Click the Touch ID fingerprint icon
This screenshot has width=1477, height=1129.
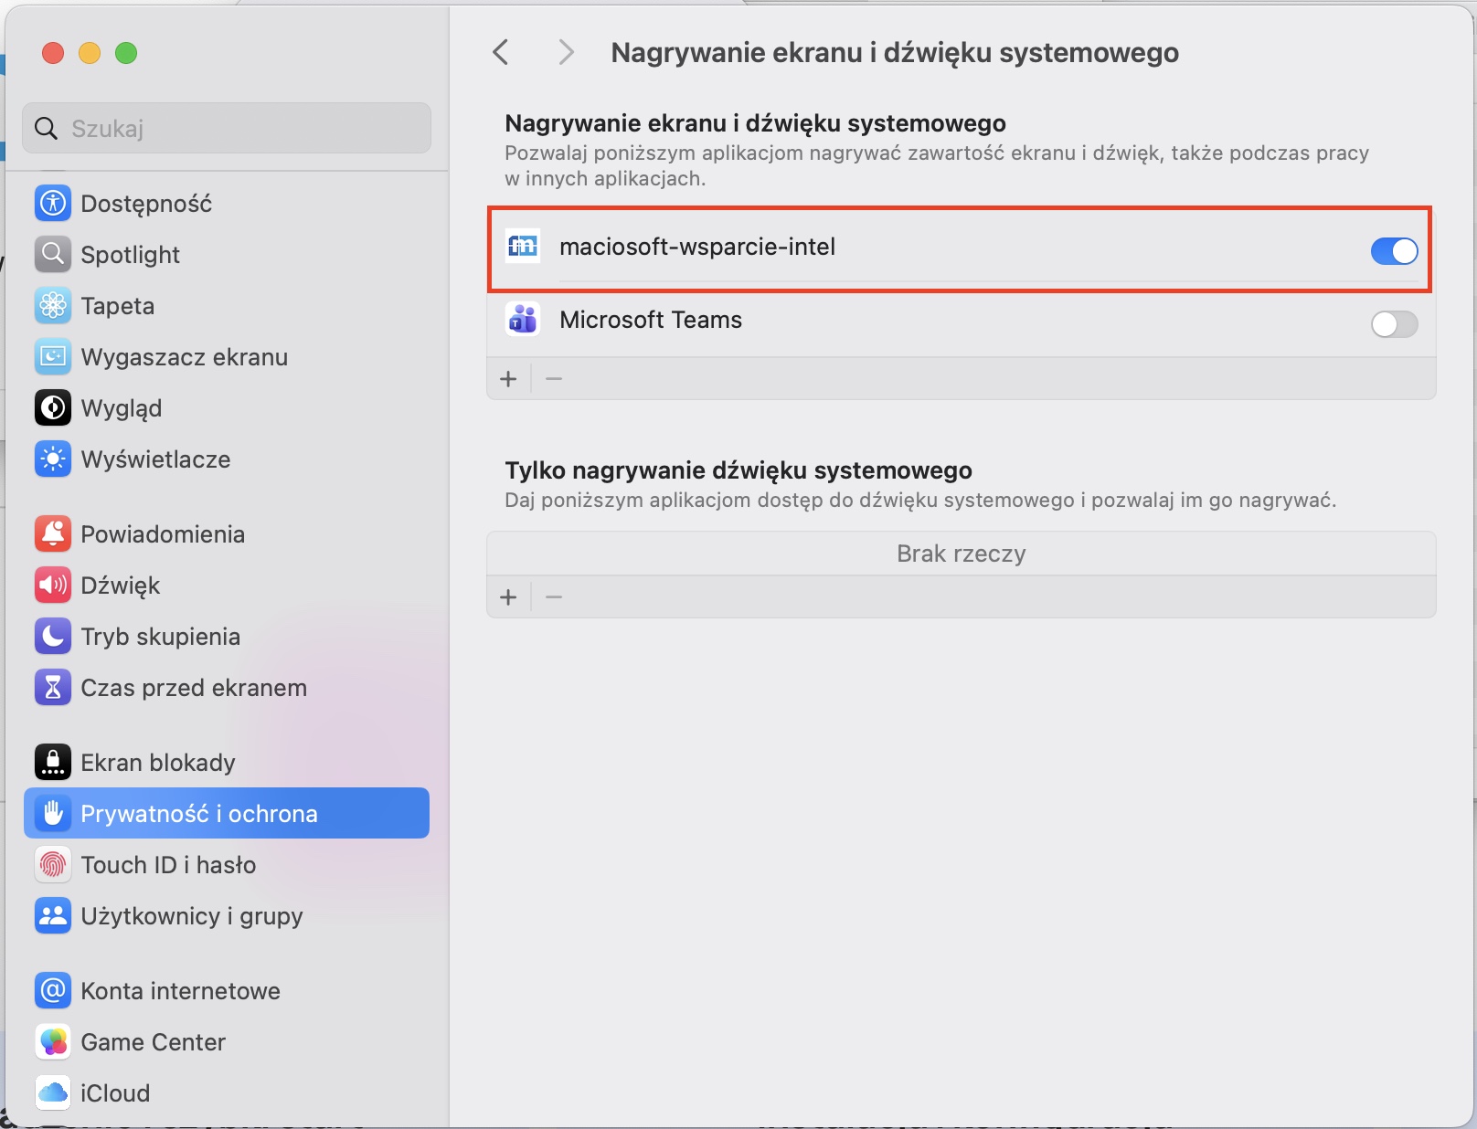point(53,864)
